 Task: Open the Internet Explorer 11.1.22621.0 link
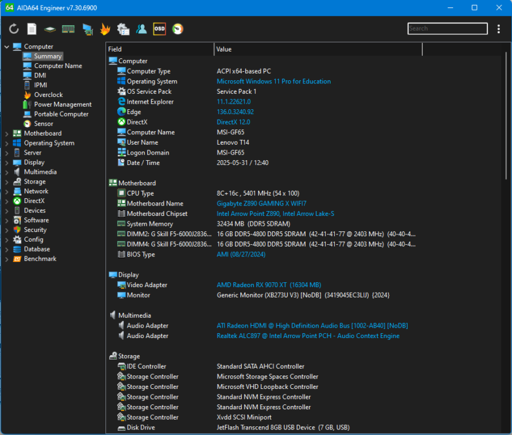coord(234,102)
